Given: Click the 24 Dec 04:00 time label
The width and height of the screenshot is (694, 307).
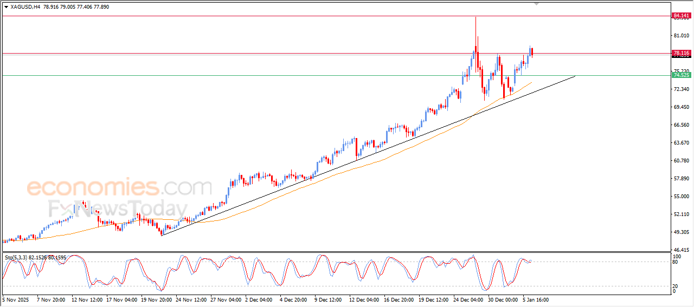Looking at the screenshot, I should pyautogui.click(x=468, y=299).
